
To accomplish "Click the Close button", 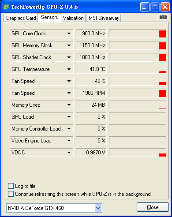I will 153,207.
